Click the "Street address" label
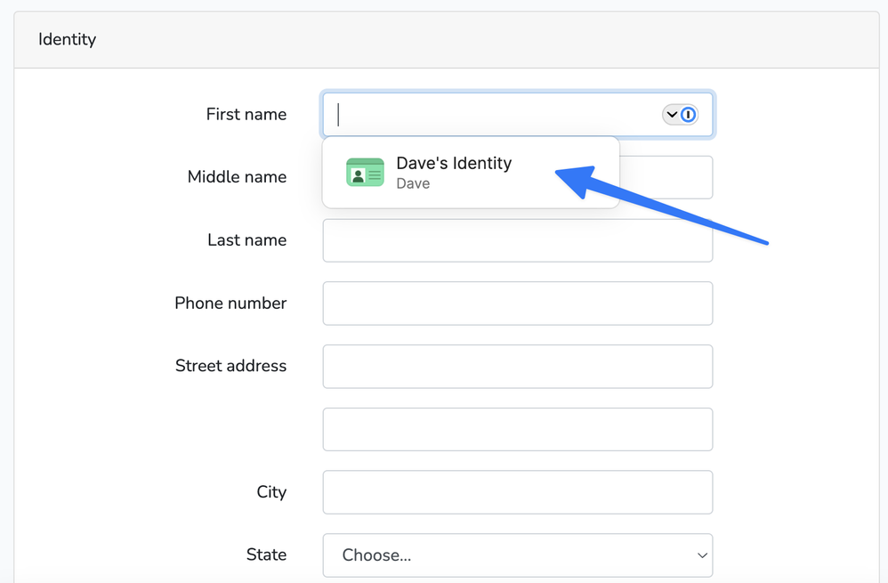This screenshot has height=583, width=888. coord(230,366)
